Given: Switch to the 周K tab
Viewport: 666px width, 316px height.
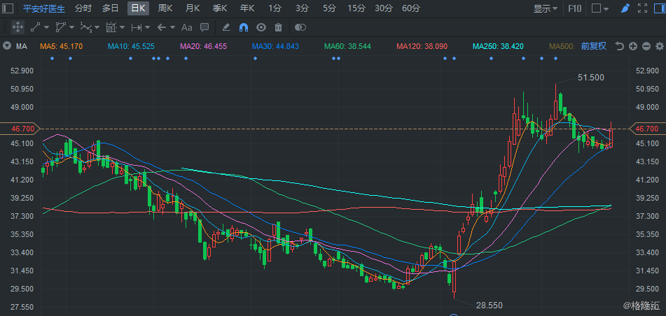Looking at the screenshot, I should point(165,8).
